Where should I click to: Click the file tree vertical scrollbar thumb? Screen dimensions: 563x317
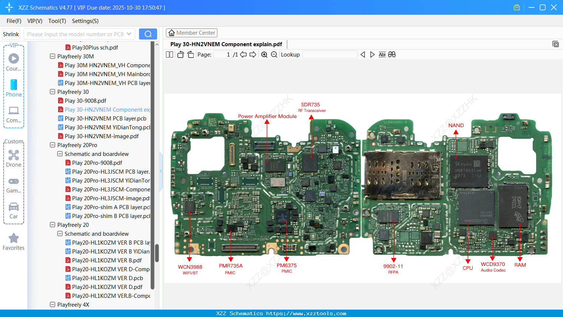tap(157, 253)
